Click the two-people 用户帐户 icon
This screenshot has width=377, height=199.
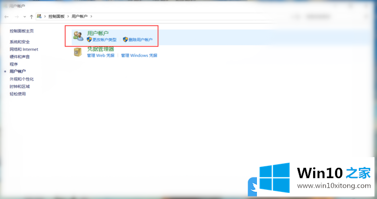tap(78, 36)
